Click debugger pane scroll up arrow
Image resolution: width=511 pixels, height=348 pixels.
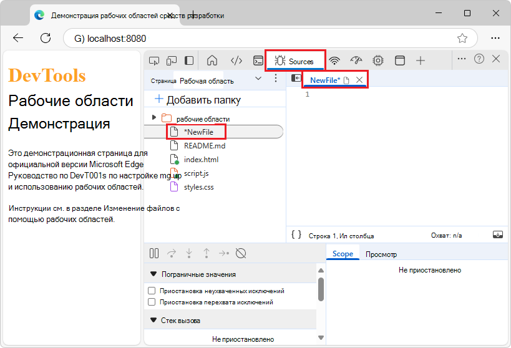click(321, 271)
